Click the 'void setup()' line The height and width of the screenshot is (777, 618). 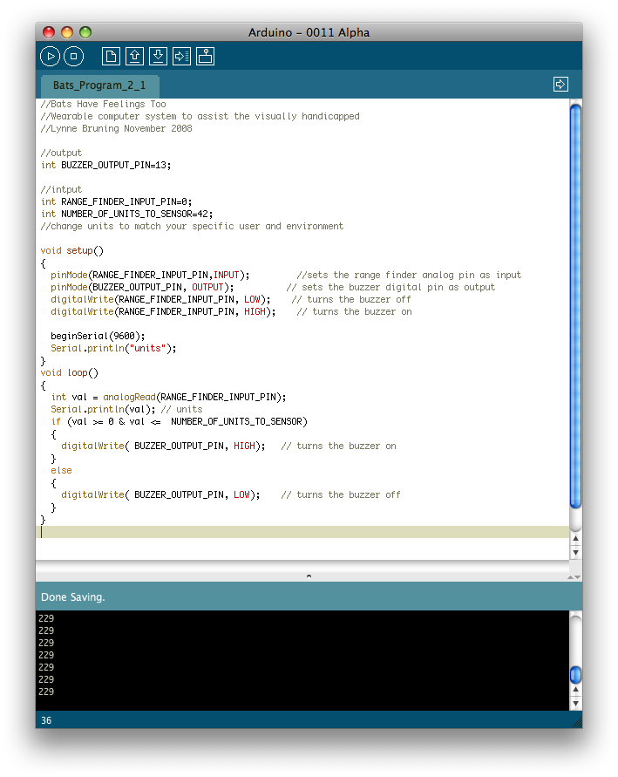(72, 251)
